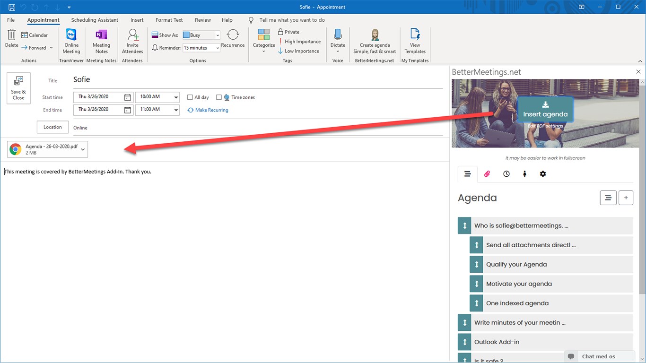Switch to the Format Text tab
The width and height of the screenshot is (646, 363).
(x=169, y=20)
